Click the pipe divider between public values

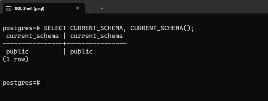pos(64,51)
